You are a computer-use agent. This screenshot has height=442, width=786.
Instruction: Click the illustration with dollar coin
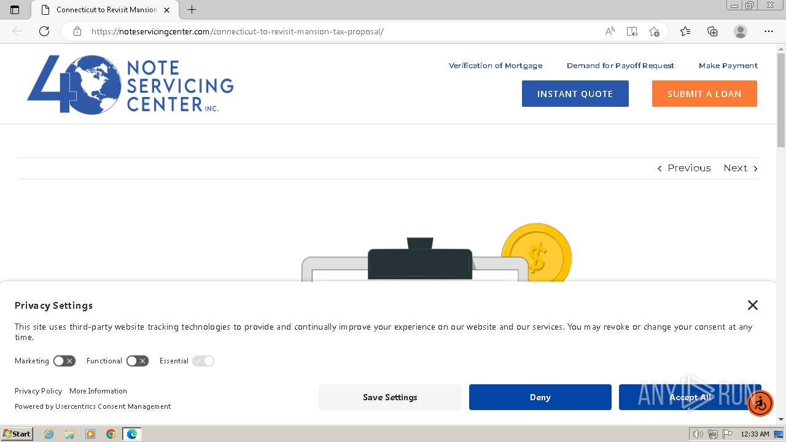click(437, 252)
